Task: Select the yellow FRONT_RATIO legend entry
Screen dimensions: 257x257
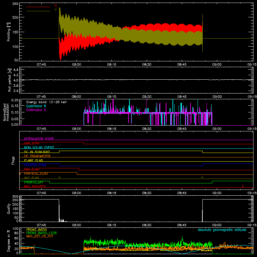Action: tap(37, 230)
